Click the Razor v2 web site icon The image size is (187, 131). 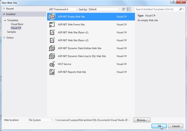[52, 40]
